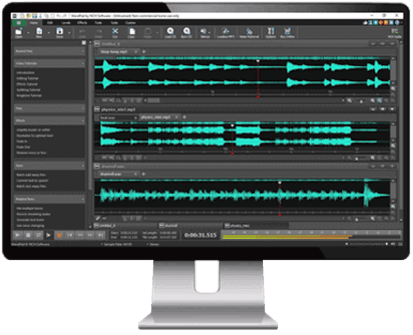
Task: Click Convert text to speech link
Action: click(x=32, y=181)
